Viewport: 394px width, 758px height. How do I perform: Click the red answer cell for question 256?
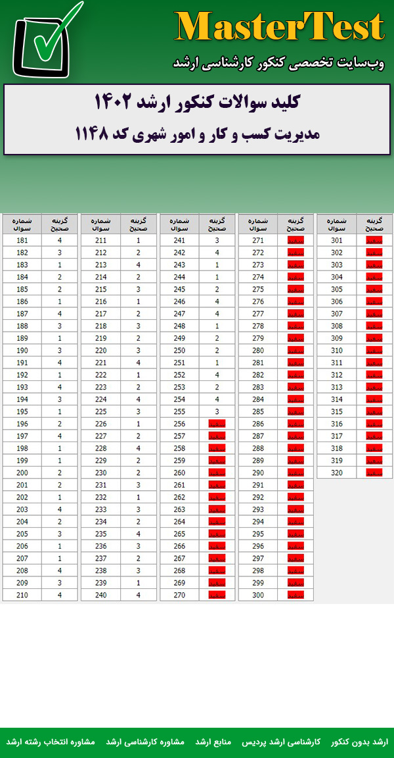(217, 424)
